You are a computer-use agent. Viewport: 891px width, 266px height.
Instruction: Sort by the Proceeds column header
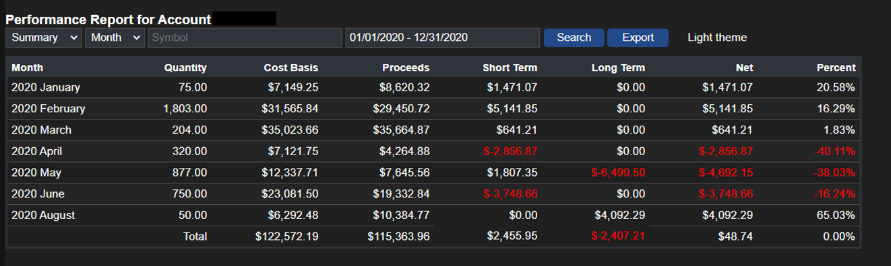pyautogui.click(x=406, y=68)
